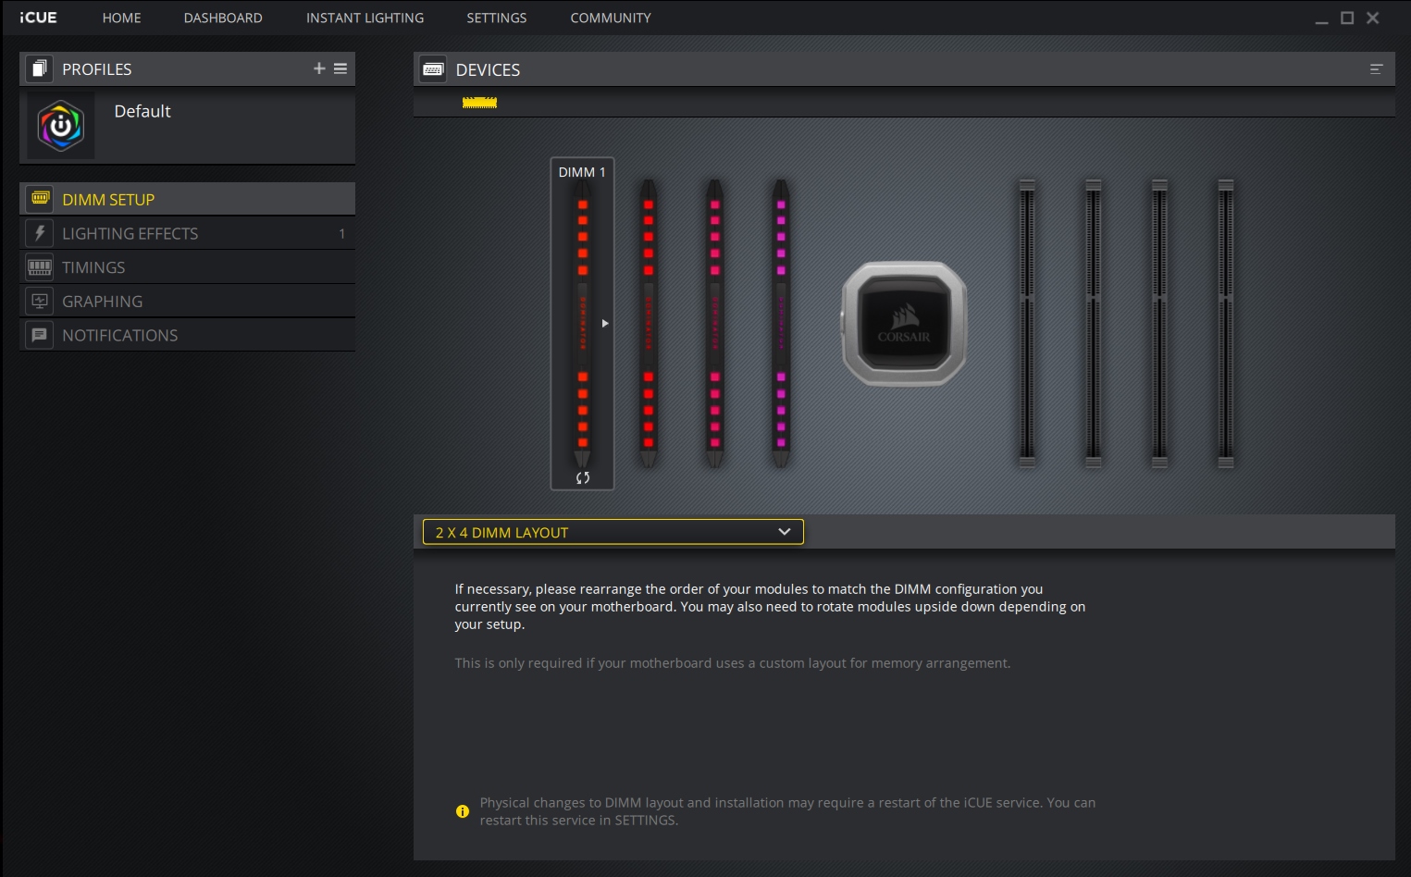Select DIMM Setup in the sidebar

(108, 200)
